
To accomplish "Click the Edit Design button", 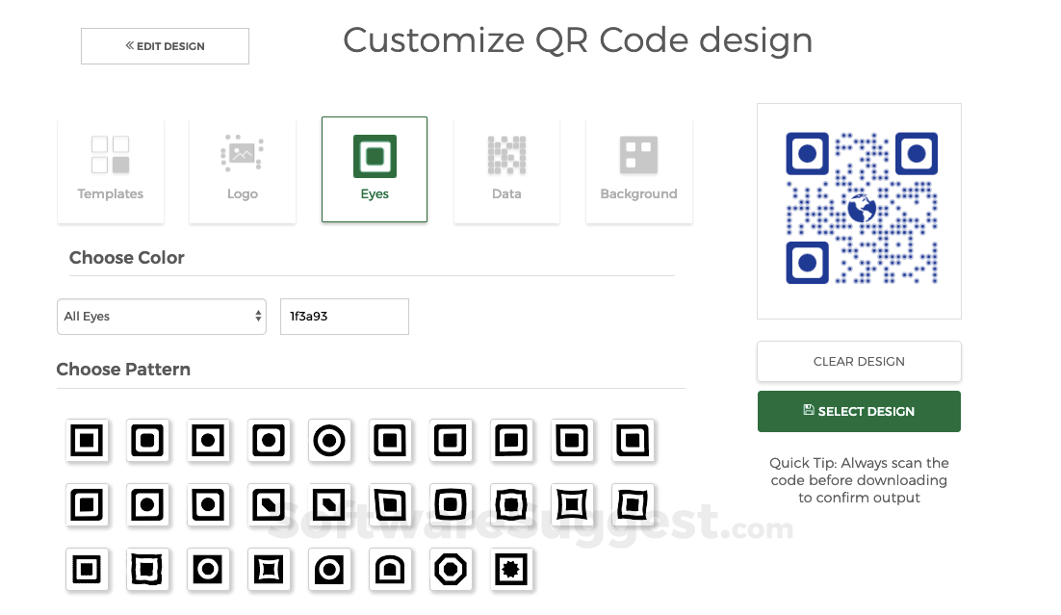I will [164, 45].
